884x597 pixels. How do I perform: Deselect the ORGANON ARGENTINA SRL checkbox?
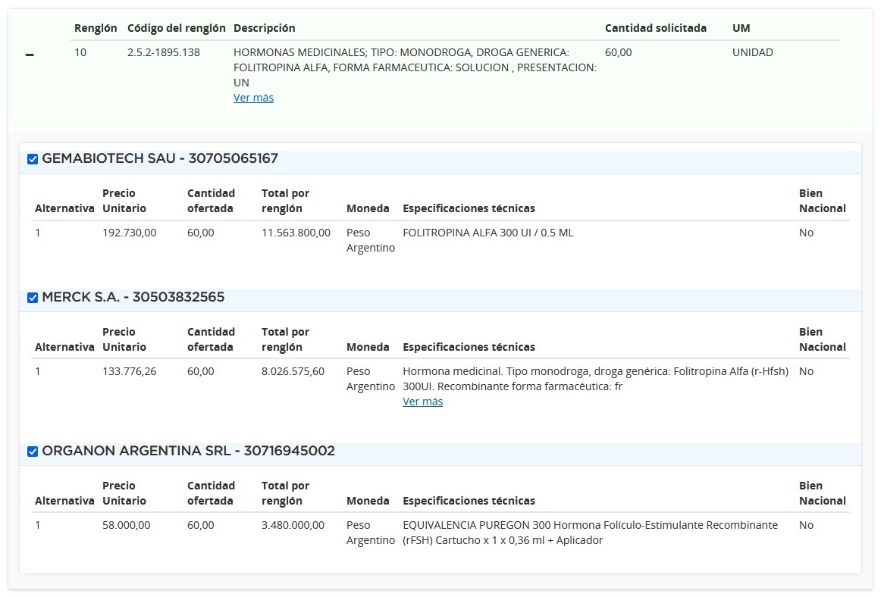point(33,452)
